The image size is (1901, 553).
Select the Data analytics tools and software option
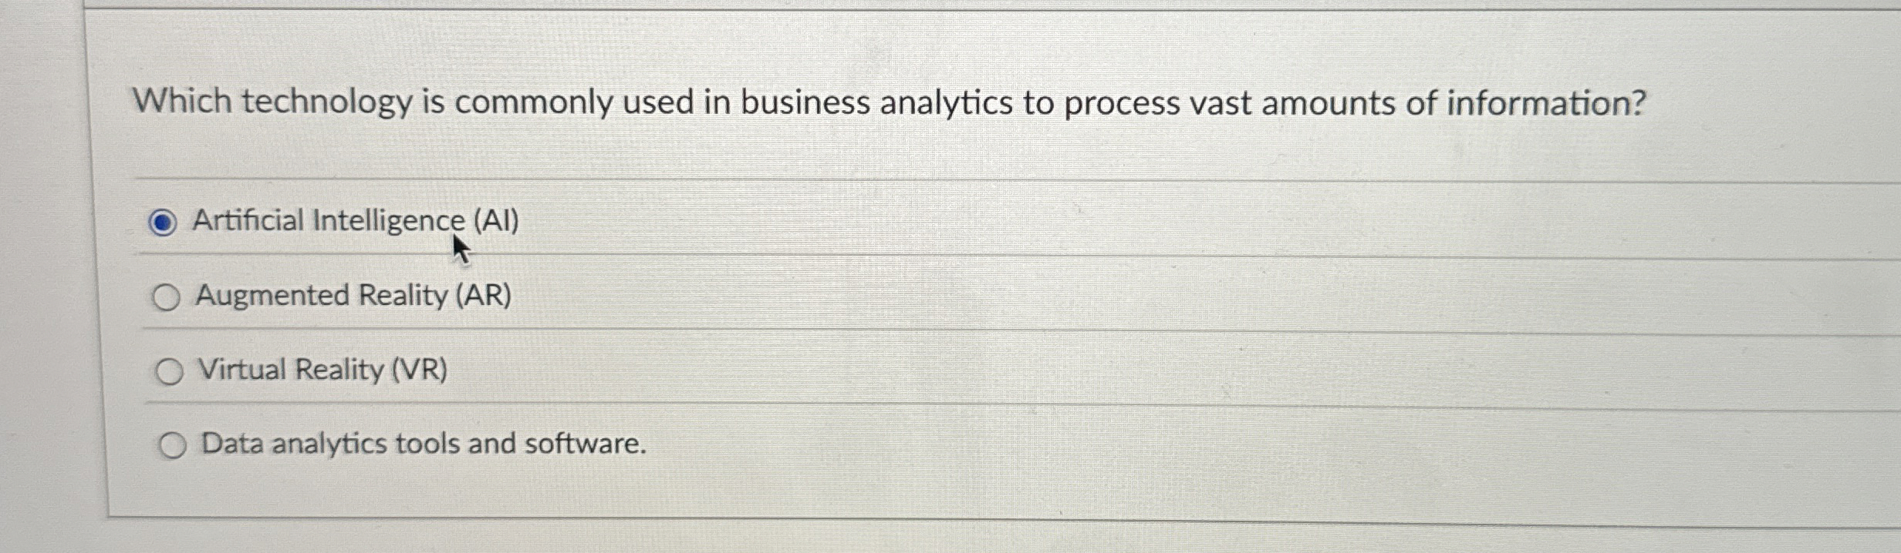point(172,444)
